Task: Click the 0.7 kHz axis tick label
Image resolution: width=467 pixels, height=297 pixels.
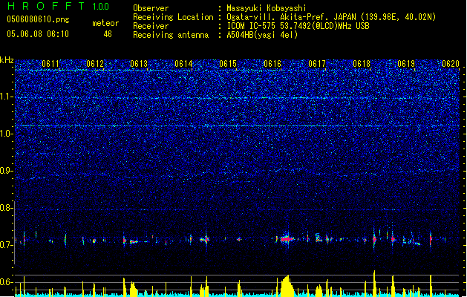Action: click(6, 245)
